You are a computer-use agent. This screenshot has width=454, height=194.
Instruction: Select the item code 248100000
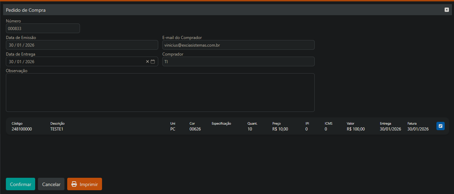(x=22, y=129)
